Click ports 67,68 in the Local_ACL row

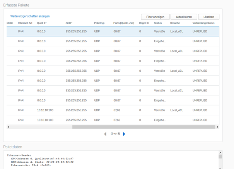117,110
